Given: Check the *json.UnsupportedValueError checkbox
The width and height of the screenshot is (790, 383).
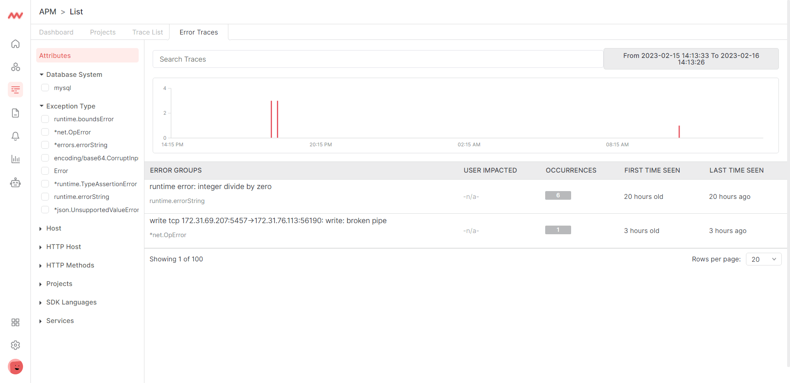Looking at the screenshot, I should (x=45, y=210).
